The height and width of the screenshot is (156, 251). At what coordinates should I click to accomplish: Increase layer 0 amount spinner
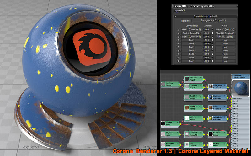[x=212, y=29]
